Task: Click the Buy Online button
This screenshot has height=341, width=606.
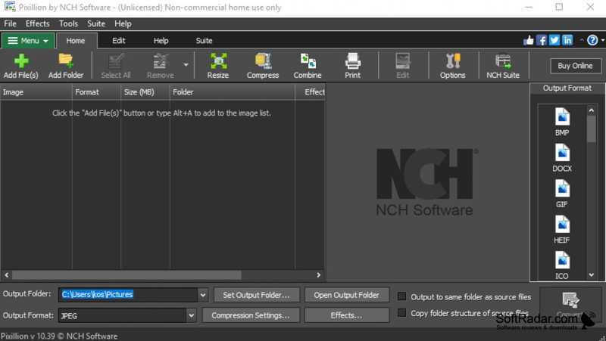Action: [x=576, y=66]
